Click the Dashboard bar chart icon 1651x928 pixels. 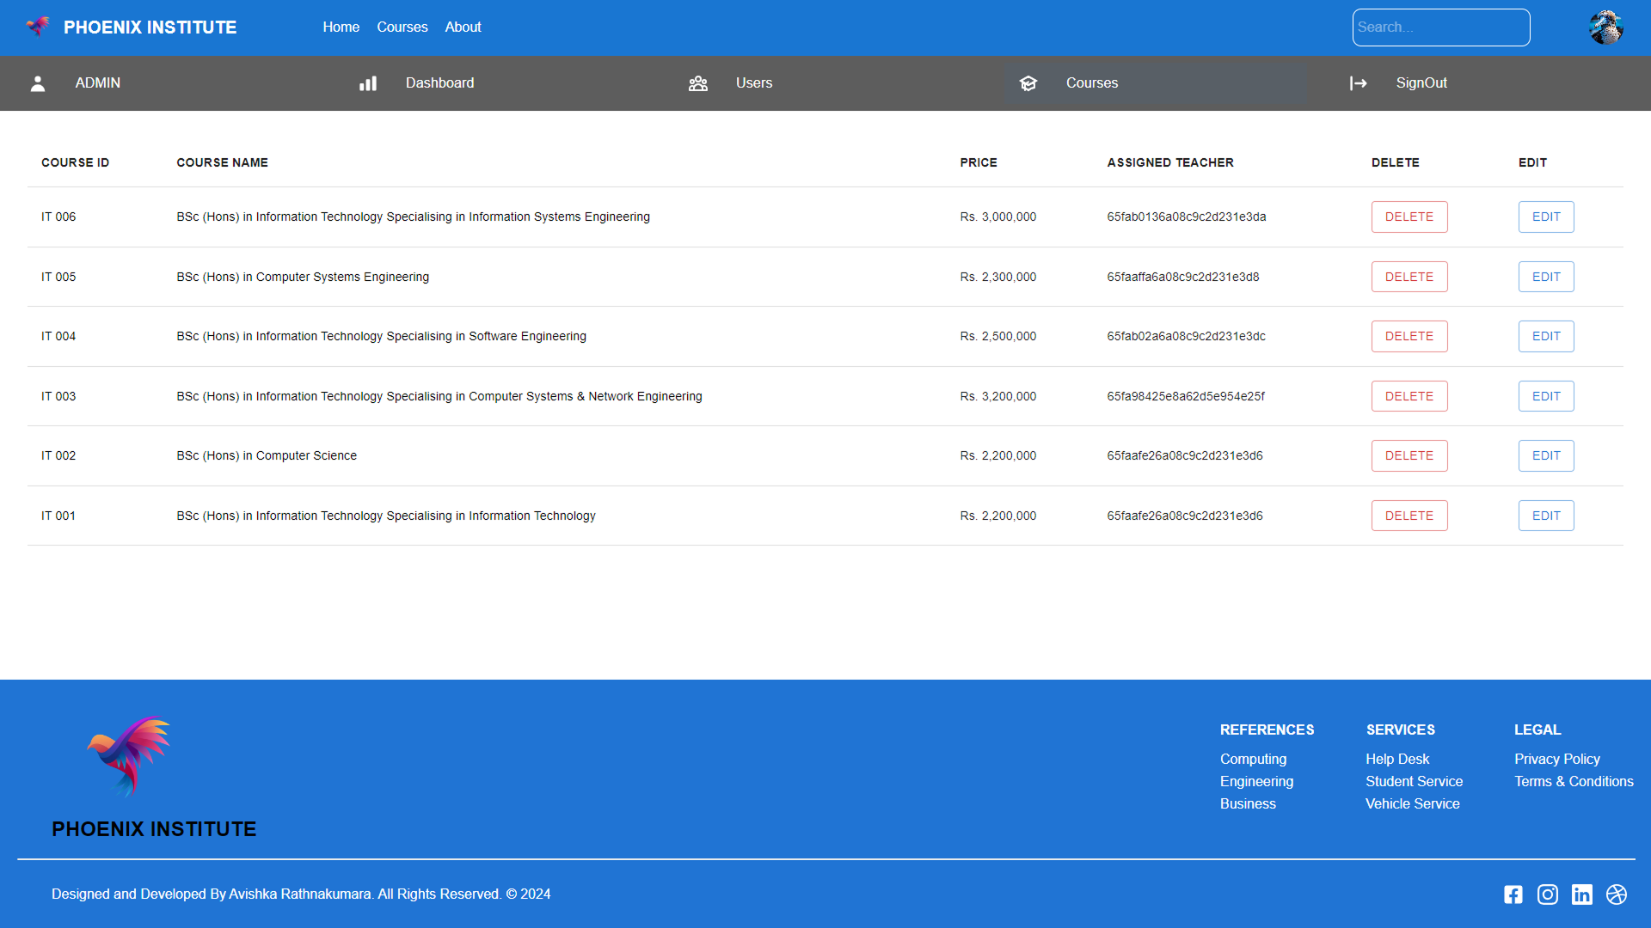[368, 83]
